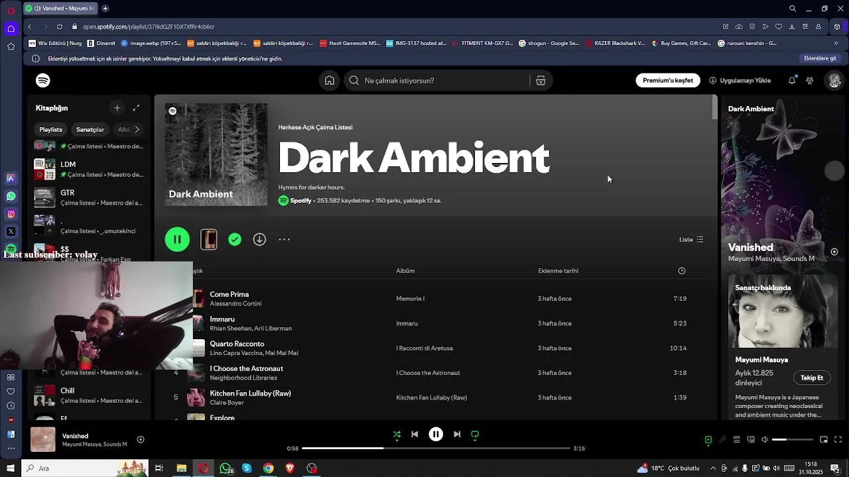The height and width of the screenshot is (477, 849).
Task: Toggle the playlist preview card next to play
Action: 208,239
